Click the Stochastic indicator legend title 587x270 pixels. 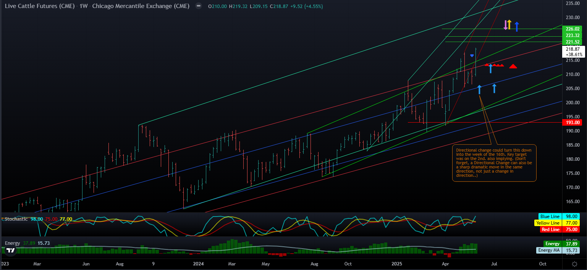pyautogui.click(x=16, y=219)
